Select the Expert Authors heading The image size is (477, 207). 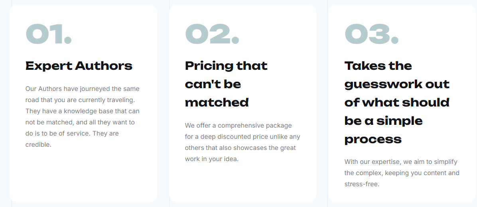(79, 66)
